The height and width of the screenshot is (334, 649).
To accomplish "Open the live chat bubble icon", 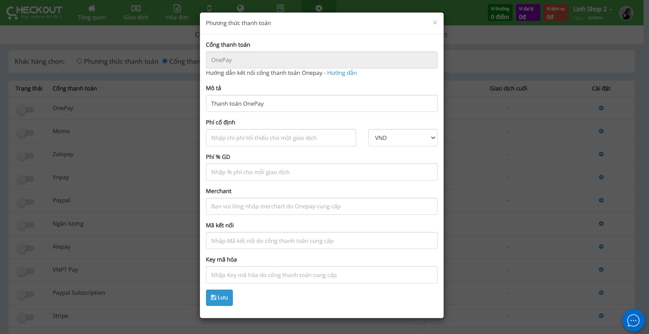I will click(633, 320).
